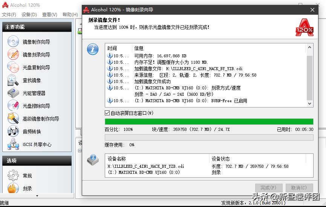Open 常规 gear settings option
Viewport: 326px width, 207px height.
point(13,176)
